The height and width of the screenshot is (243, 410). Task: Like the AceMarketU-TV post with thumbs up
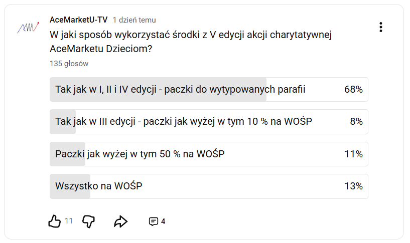click(x=54, y=221)
